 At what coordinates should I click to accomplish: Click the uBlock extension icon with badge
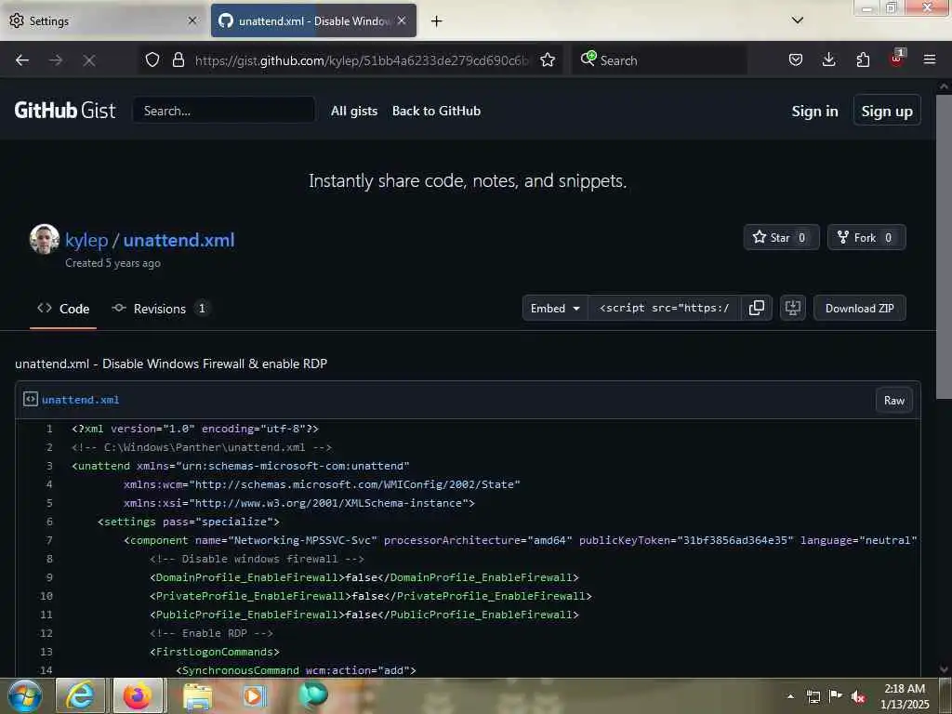pos(897,59)
